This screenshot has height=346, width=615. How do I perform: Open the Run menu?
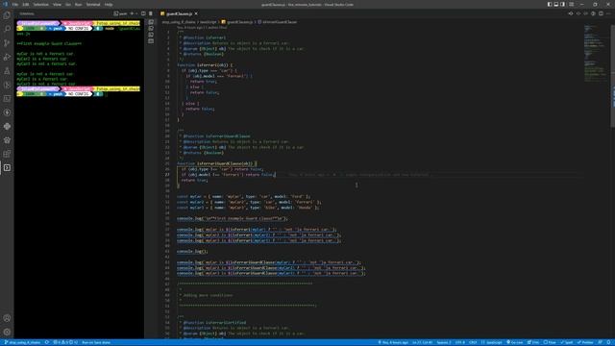point(78,4)
